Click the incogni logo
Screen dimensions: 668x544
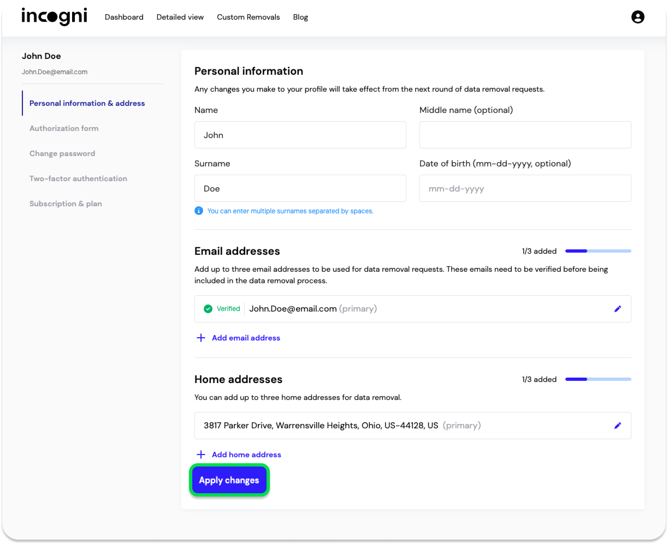coord(54,17)
